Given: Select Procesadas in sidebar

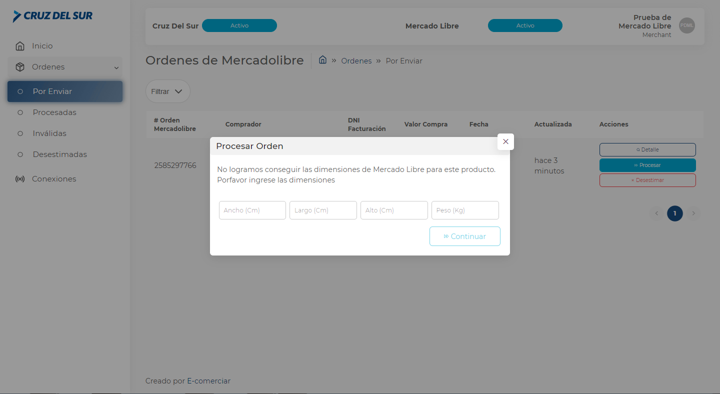Looking at the screenshot, I should [54, 112].
